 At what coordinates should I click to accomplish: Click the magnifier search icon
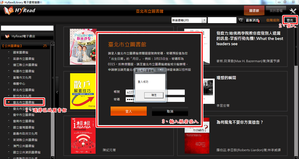(x=241, y=21)
